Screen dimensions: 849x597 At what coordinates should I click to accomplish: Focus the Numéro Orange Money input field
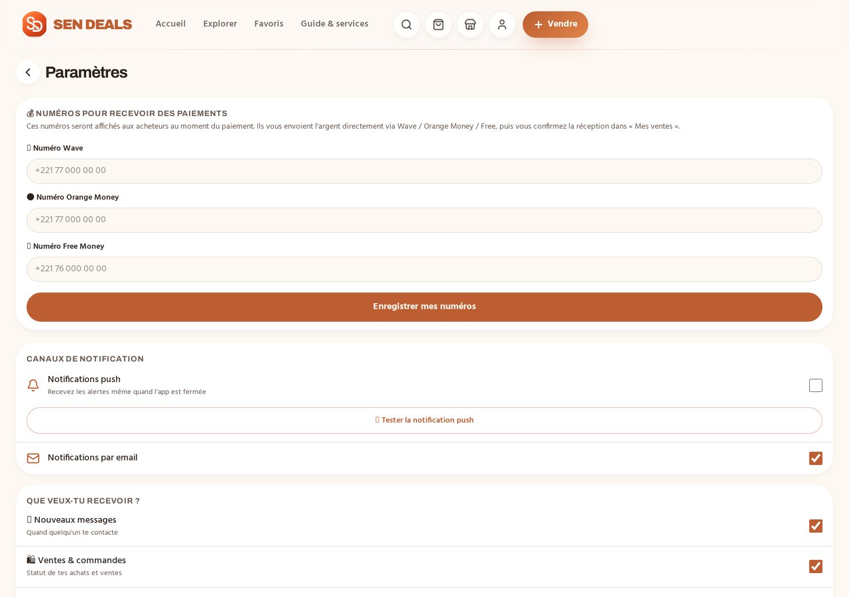424,220
